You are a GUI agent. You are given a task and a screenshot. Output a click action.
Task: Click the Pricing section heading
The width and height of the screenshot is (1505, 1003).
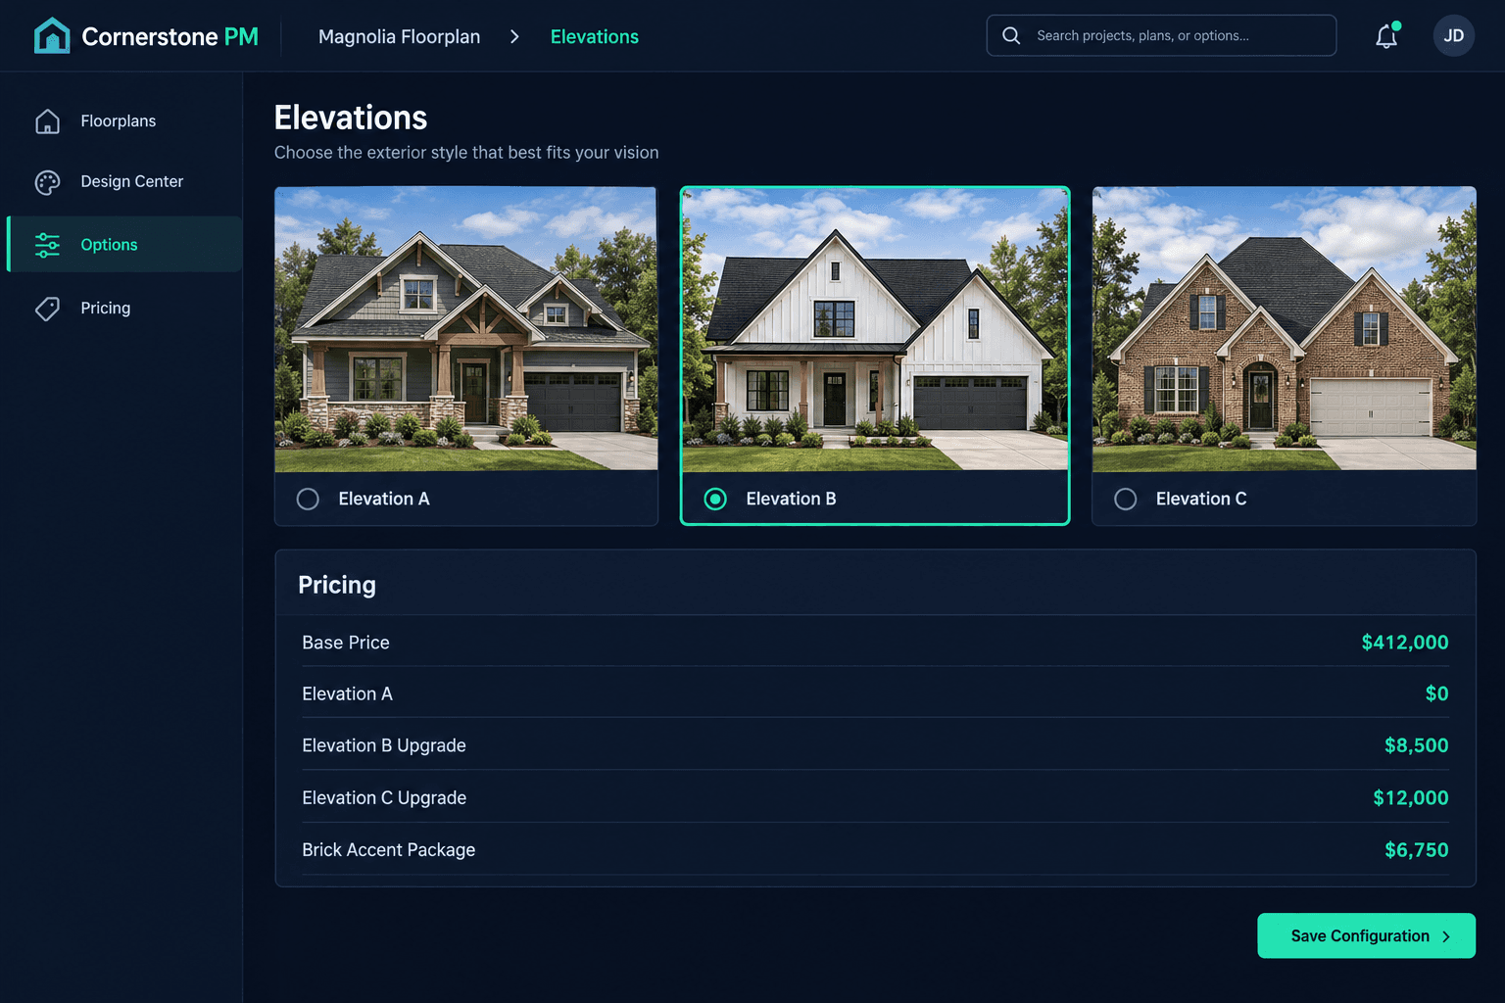(x=337, y=585)
